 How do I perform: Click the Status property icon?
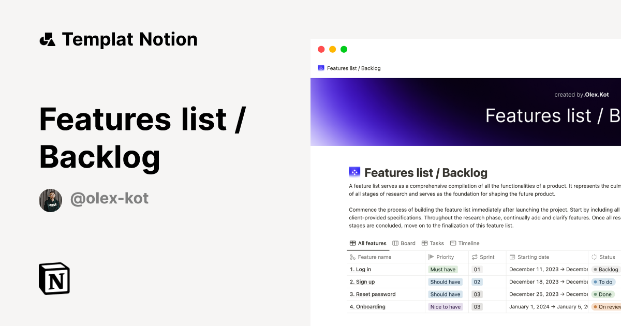point(594,257)
